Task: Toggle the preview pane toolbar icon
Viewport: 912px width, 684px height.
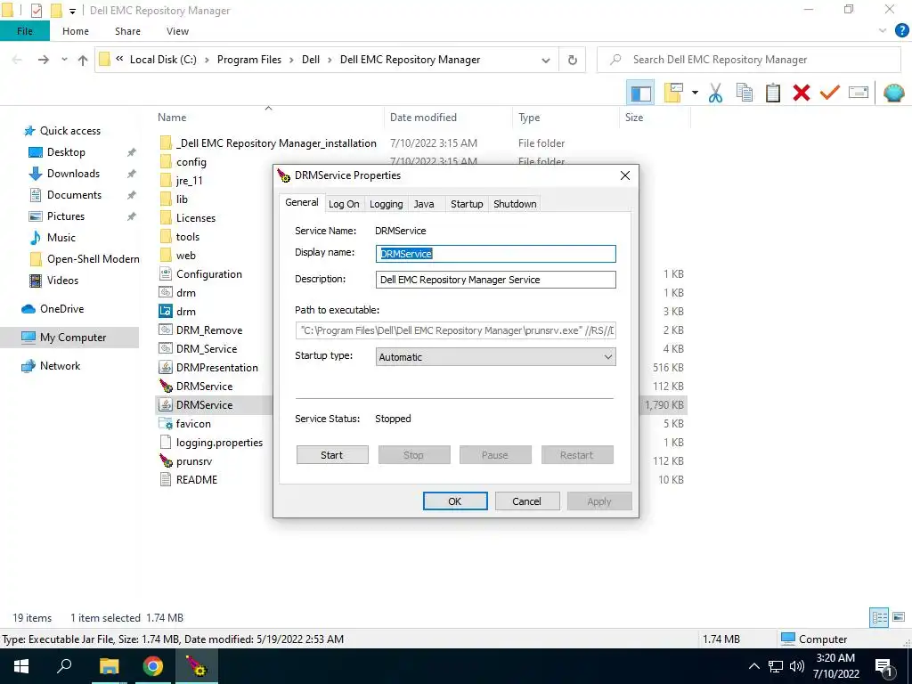Action: (x=640, y=93)
